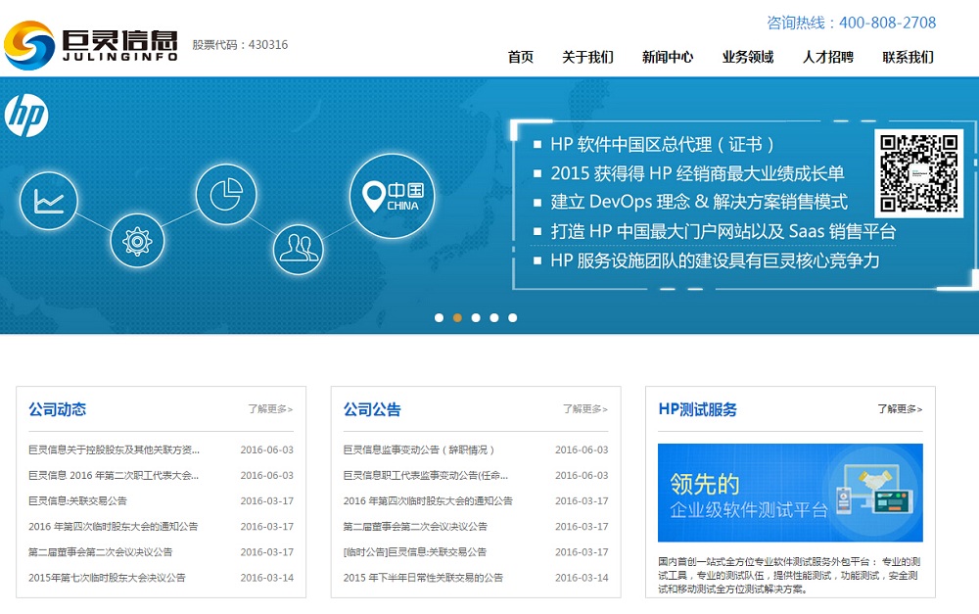This screenshot has height=614, width=979.
Task: Open 巨灵信息职工代表监事变动公告(任命... item
Action: click(425, 475)
